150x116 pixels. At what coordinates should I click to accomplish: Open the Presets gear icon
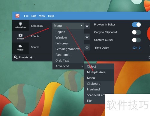pyautogui.click(x=16, y=57)
